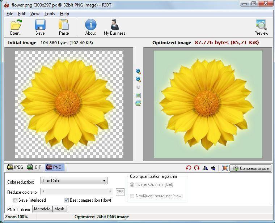This screenshot has width=275, height=223.
Task: Uncheck Best compression (slow)
Action: pos(66,200)
